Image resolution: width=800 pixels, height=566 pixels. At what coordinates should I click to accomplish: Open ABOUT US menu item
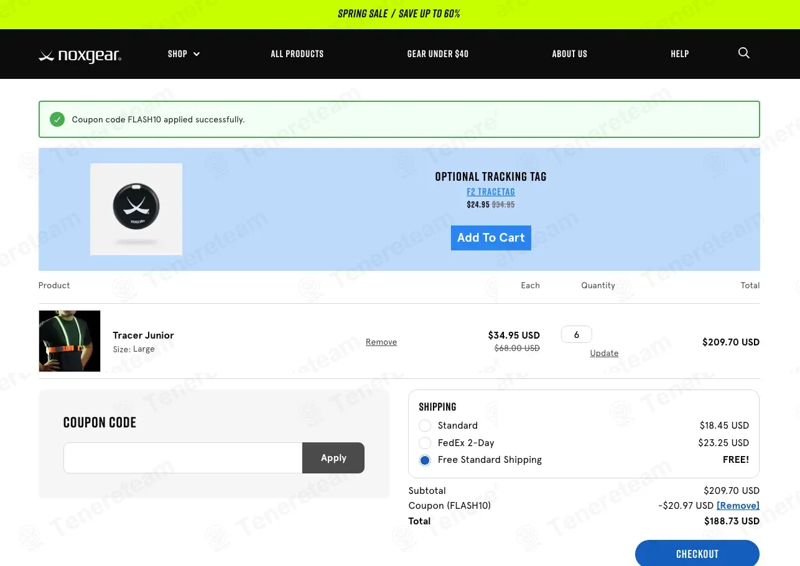pos(570,54)
